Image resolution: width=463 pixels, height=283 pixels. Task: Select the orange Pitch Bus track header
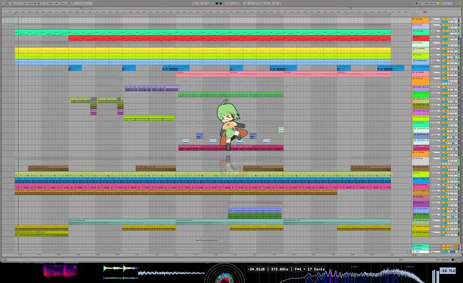(420, 19)
